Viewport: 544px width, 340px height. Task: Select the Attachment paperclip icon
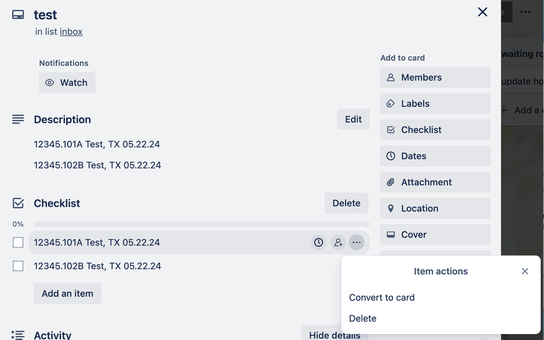(x=390, y=182)
